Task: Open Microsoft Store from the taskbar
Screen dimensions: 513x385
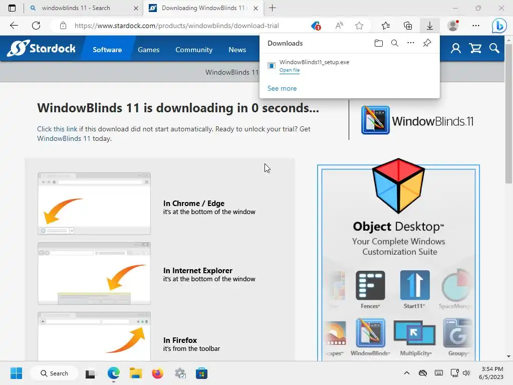Action: coord(201,373)
